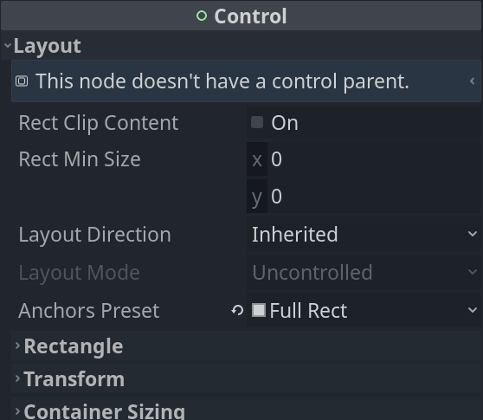The width and height of the screenshot is (483, 420).
Task: Click the Rect Min Size y value field
Action: (x=374, y=196)
